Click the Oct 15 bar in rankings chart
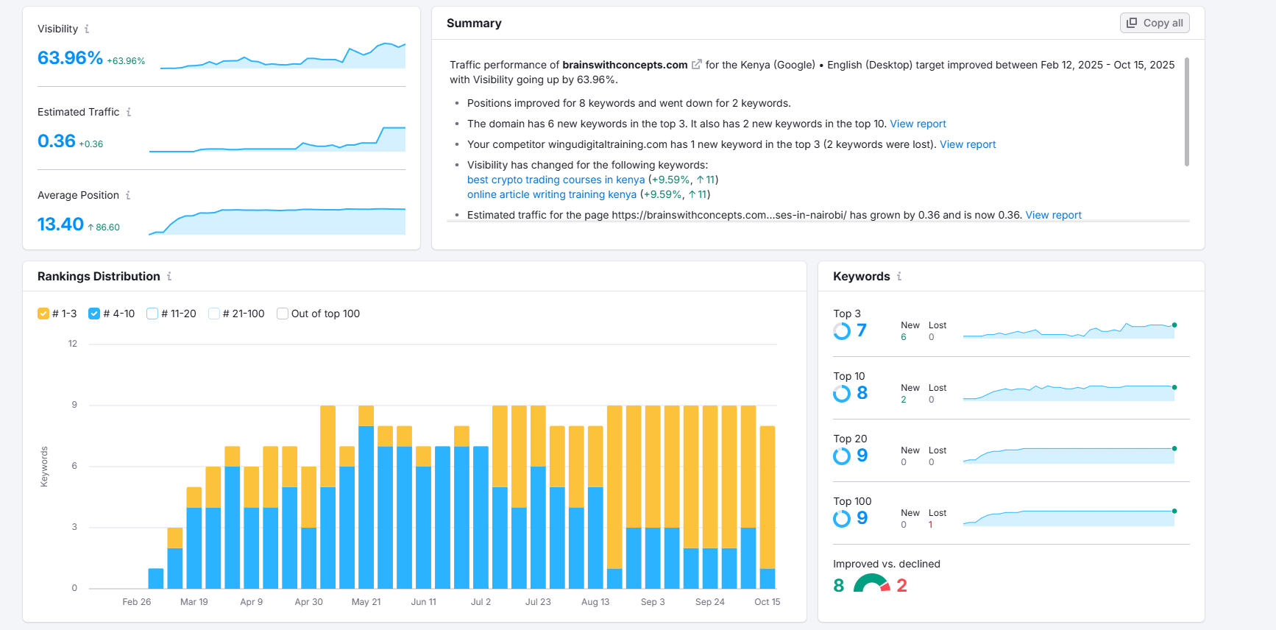 [x=767, y=506]
